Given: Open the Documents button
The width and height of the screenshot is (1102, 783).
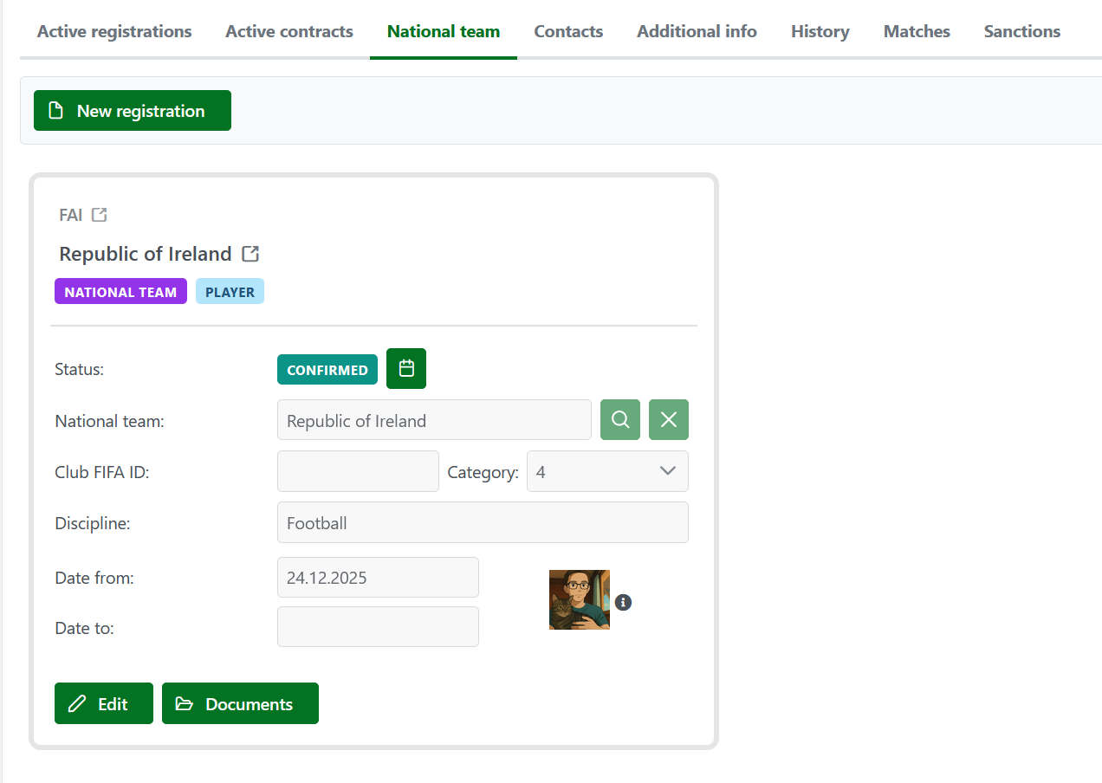Looking at the screenshot, I should [x=240, y=703].
